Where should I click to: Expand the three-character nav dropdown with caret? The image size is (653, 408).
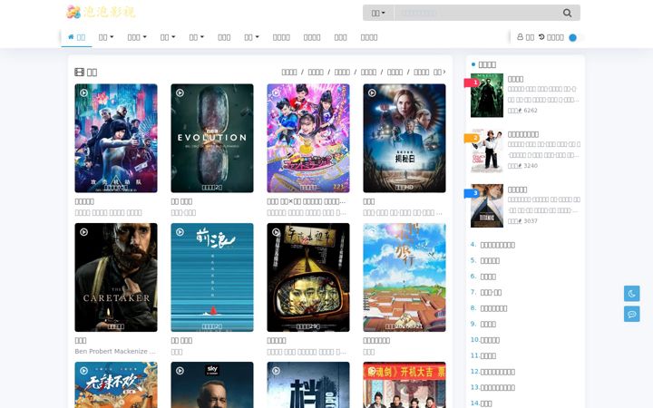[137, 37]
